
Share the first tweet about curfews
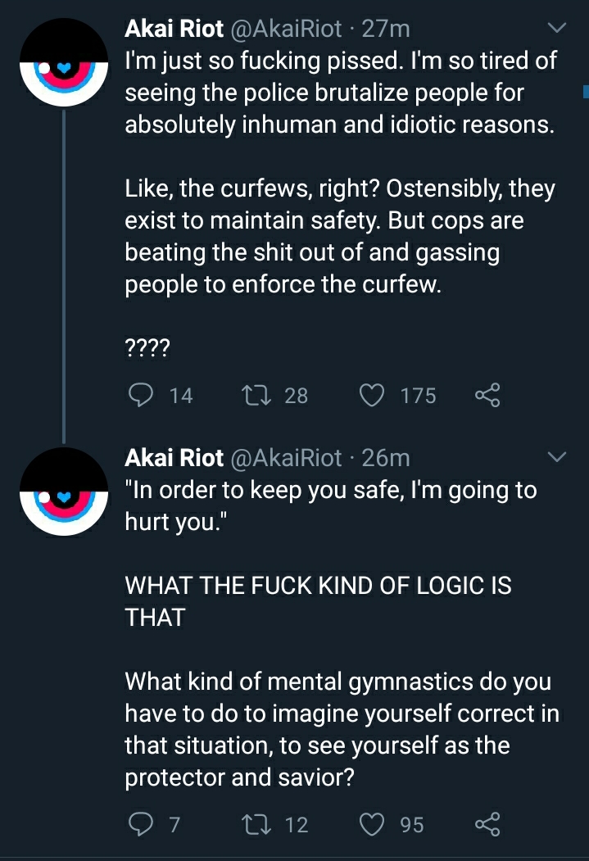coord(487,395)
